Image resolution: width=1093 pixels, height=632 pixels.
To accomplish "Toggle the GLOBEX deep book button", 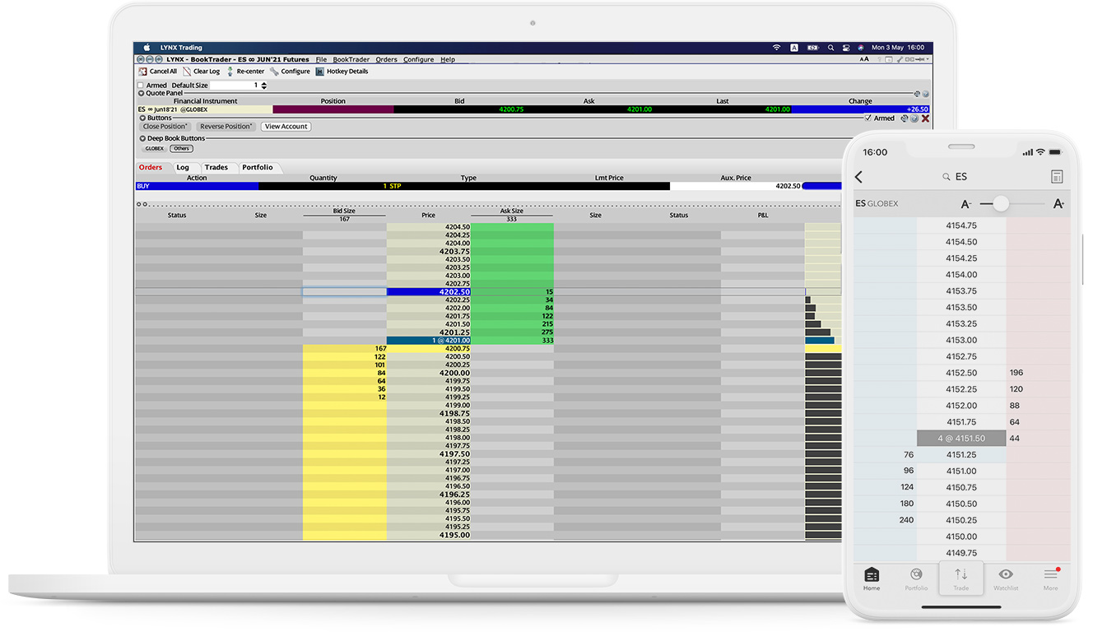I will tap(155, 149).
